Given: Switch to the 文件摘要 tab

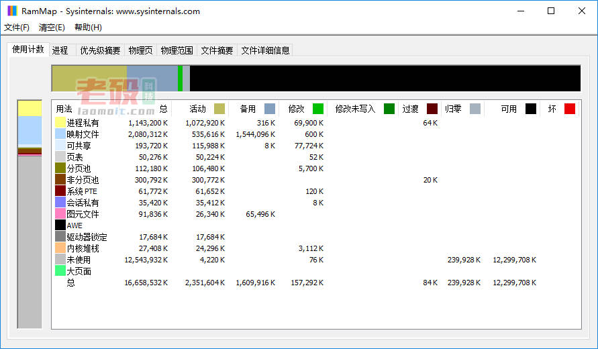Looking at the screenshot, I should tap(217, 50).
